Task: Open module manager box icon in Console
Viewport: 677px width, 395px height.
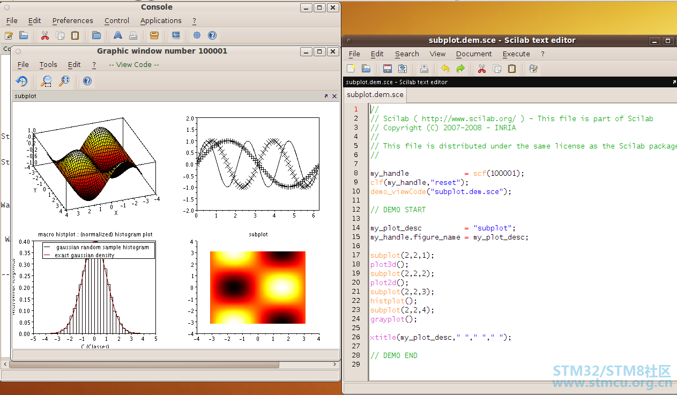Action: [x=154, y=35]
